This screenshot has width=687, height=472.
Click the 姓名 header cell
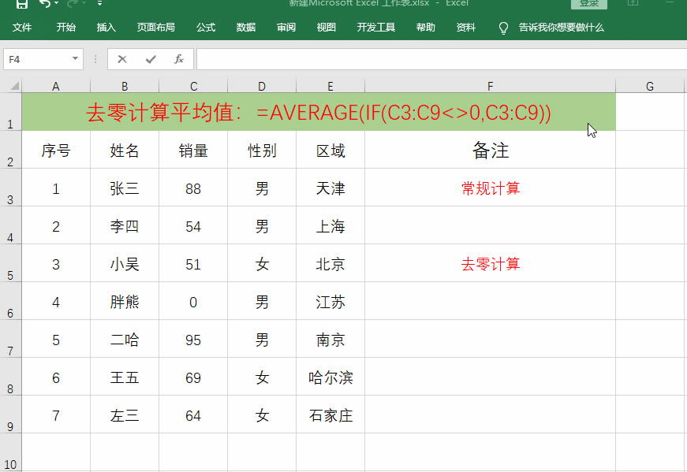tap(125, 150)
